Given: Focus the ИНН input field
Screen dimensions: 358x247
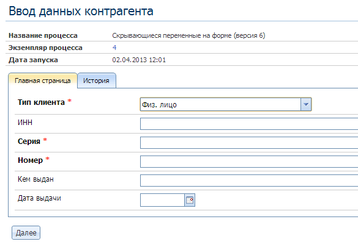Looking at the screenshot, I should 249,124.
